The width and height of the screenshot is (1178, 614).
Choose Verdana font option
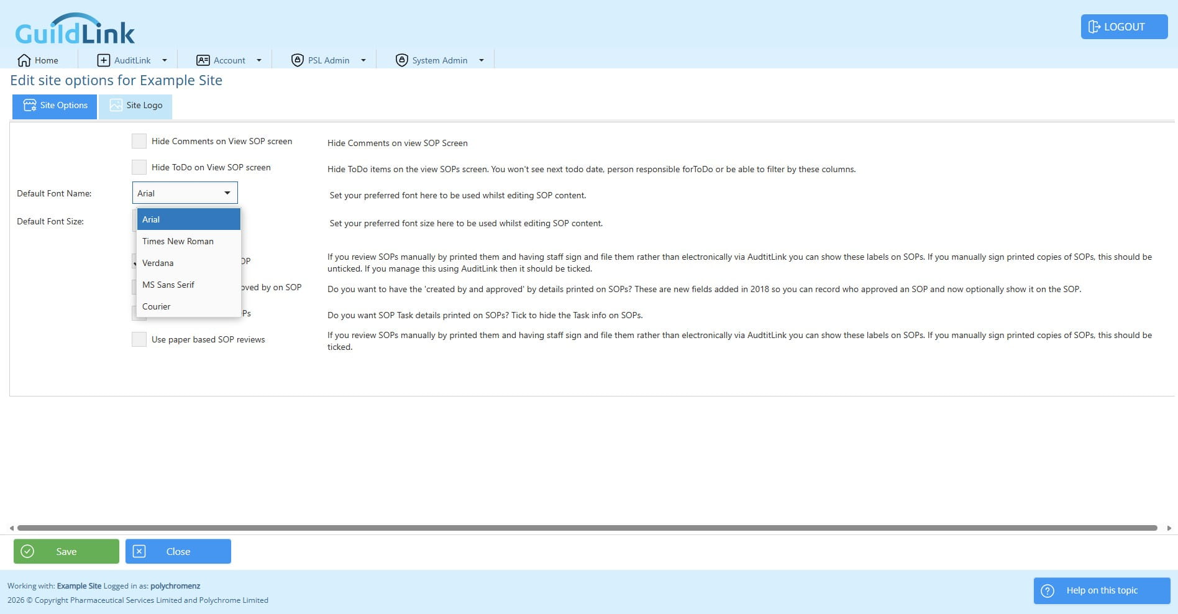189,263
